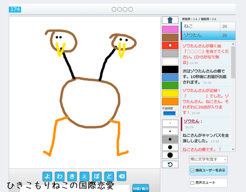Click the ぼ letter tile

coord(97,176)
